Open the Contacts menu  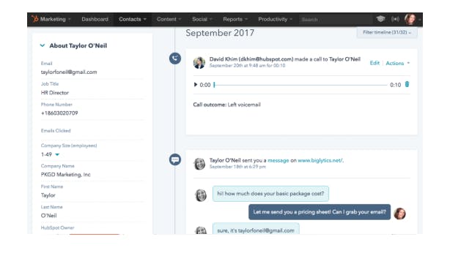coord(133,19)
